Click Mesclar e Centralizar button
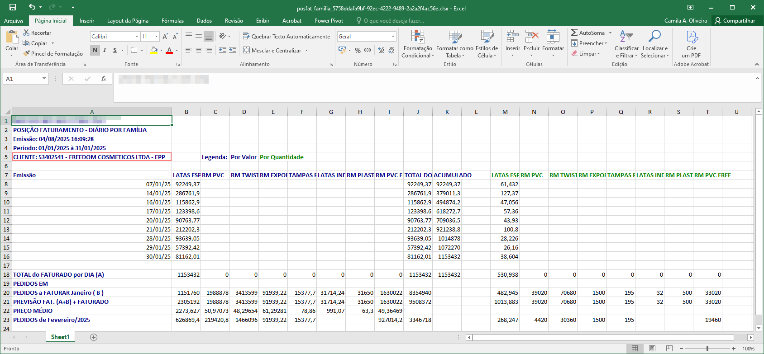The height and width of the screenshot is (354, 764). pos(272,51)
